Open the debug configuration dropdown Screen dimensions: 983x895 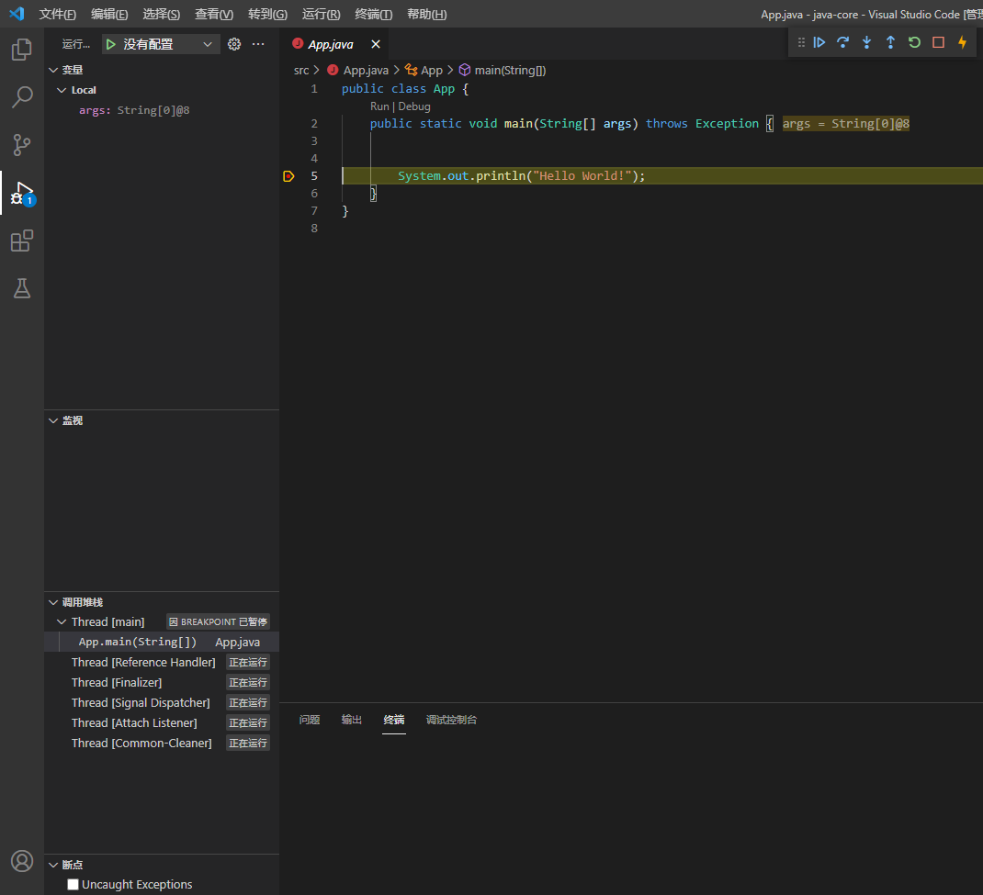pos(161,44)
